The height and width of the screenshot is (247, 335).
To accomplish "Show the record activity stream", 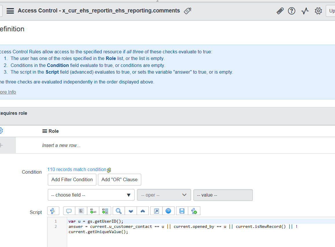I will pos(305,11).
